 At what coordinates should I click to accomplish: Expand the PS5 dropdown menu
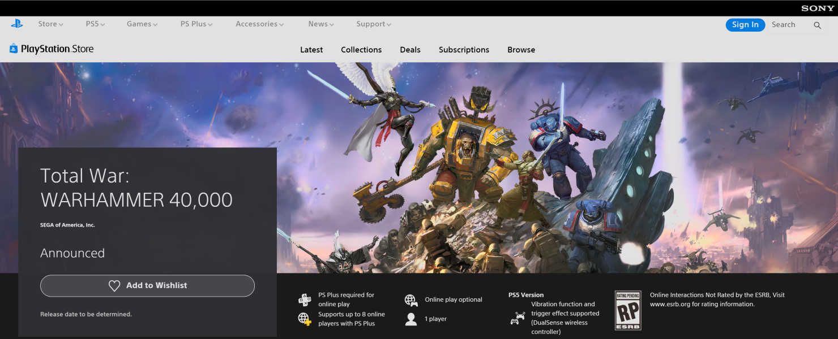[x=95, y=24]
